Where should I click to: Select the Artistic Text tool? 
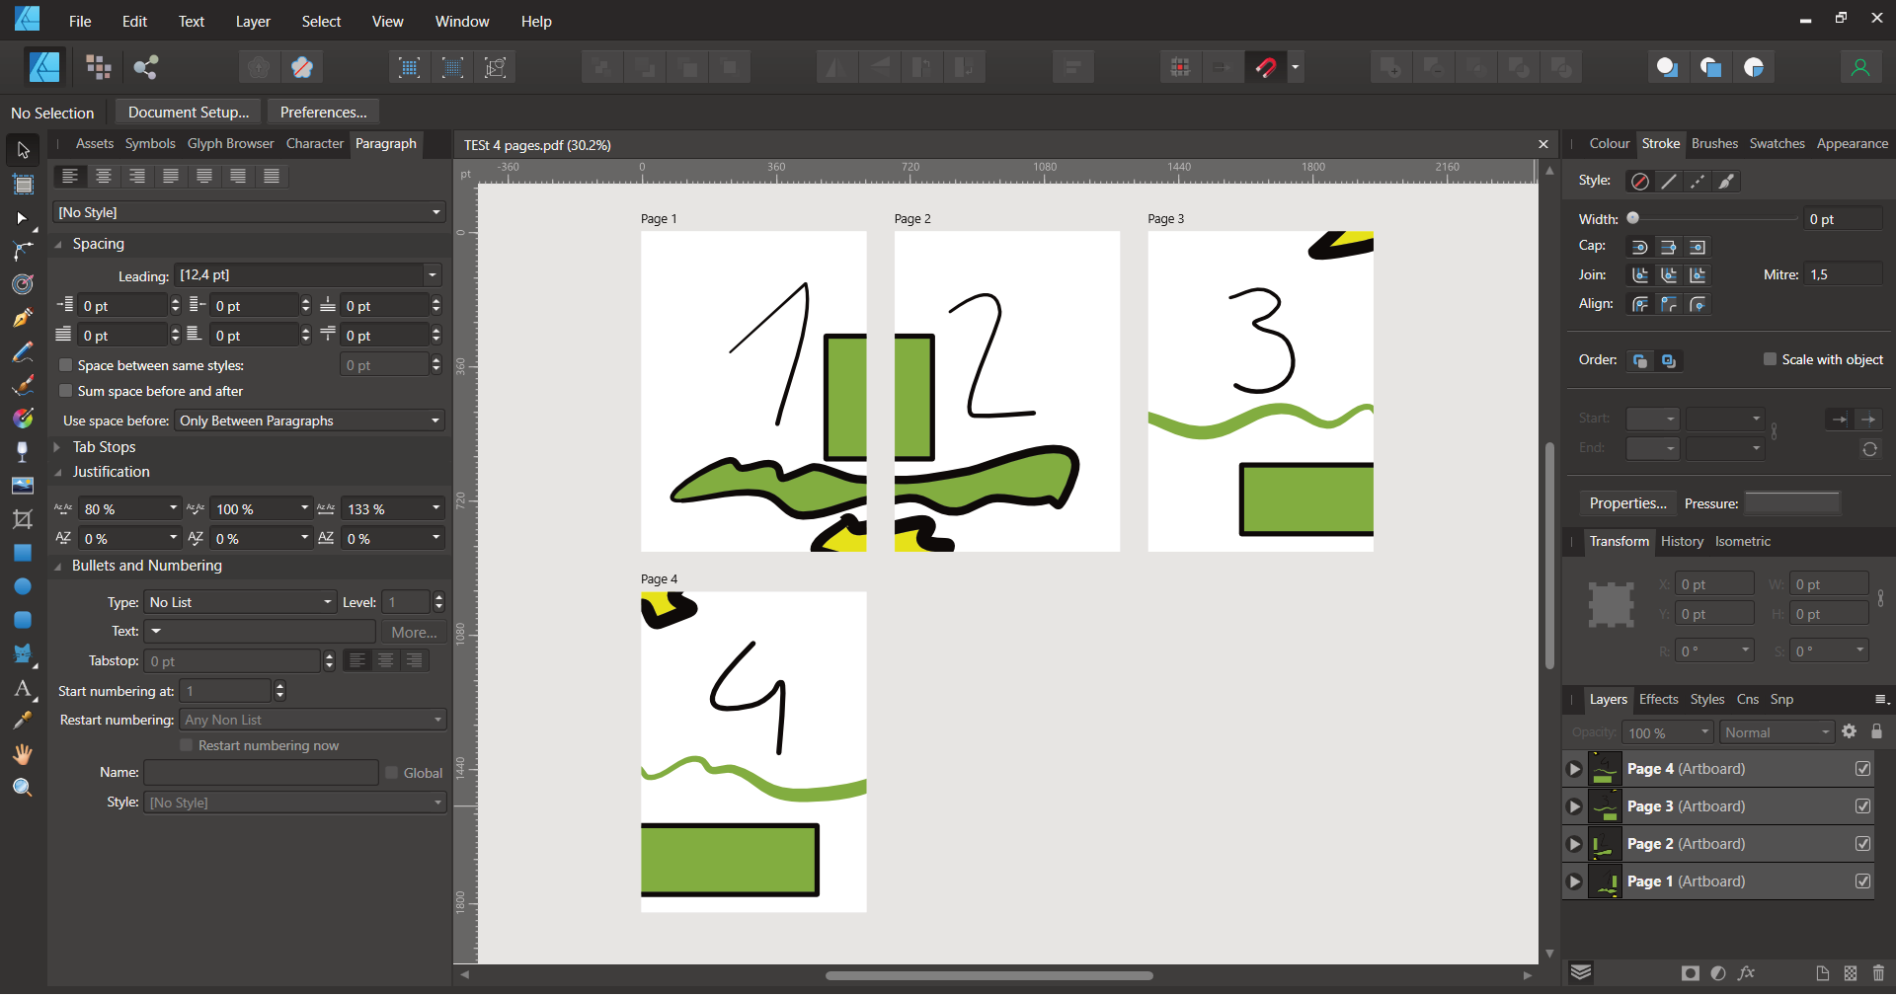(23, 688)
